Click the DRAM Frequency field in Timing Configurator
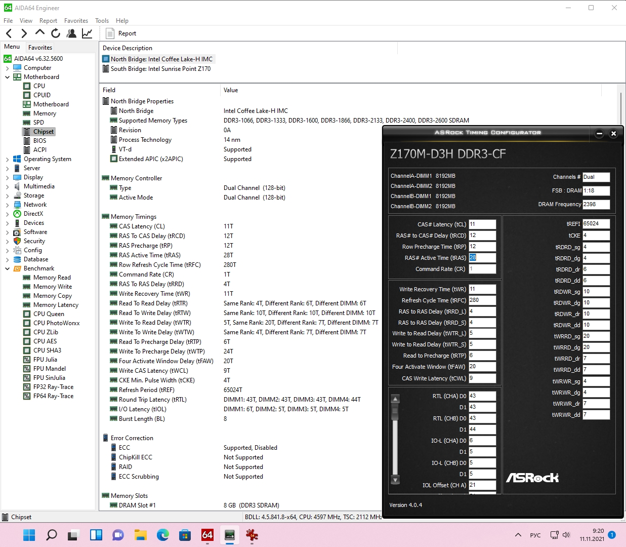This screenshot has width=626, height=547. point(596,205)
